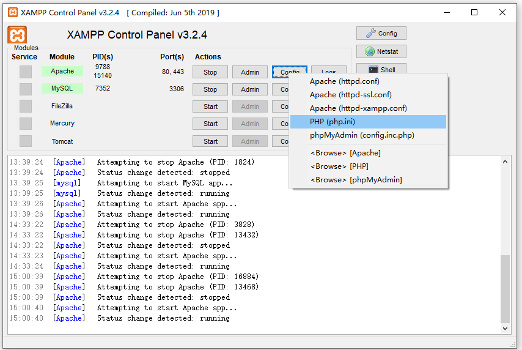Click the log scrollbar down arrow
The image size is (522, 350).
505,329
